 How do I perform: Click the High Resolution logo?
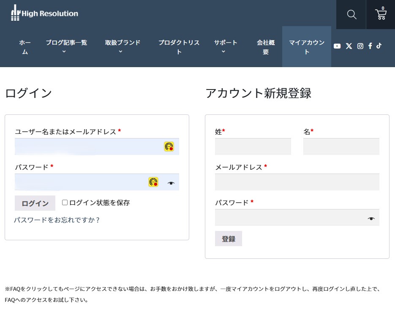(44, 13)
